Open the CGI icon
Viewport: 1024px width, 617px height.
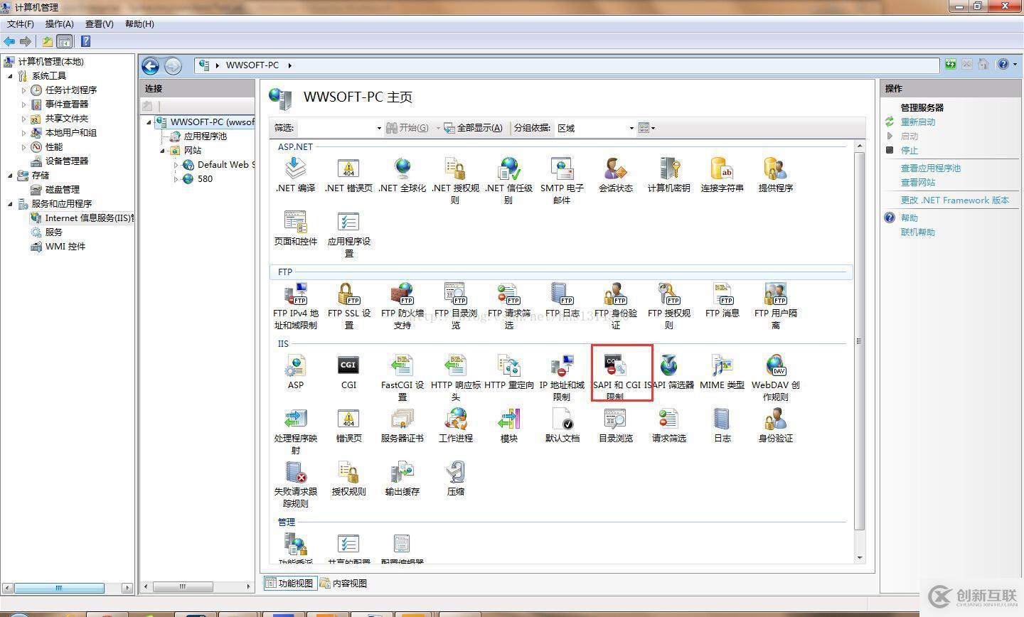348,372
